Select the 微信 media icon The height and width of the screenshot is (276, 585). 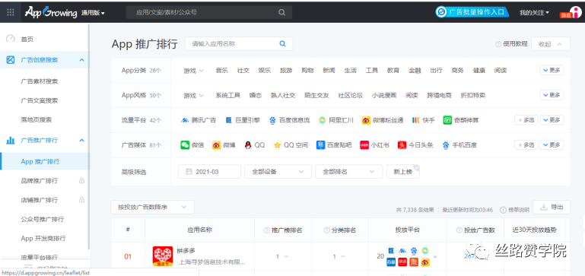(x=185, y=145)
